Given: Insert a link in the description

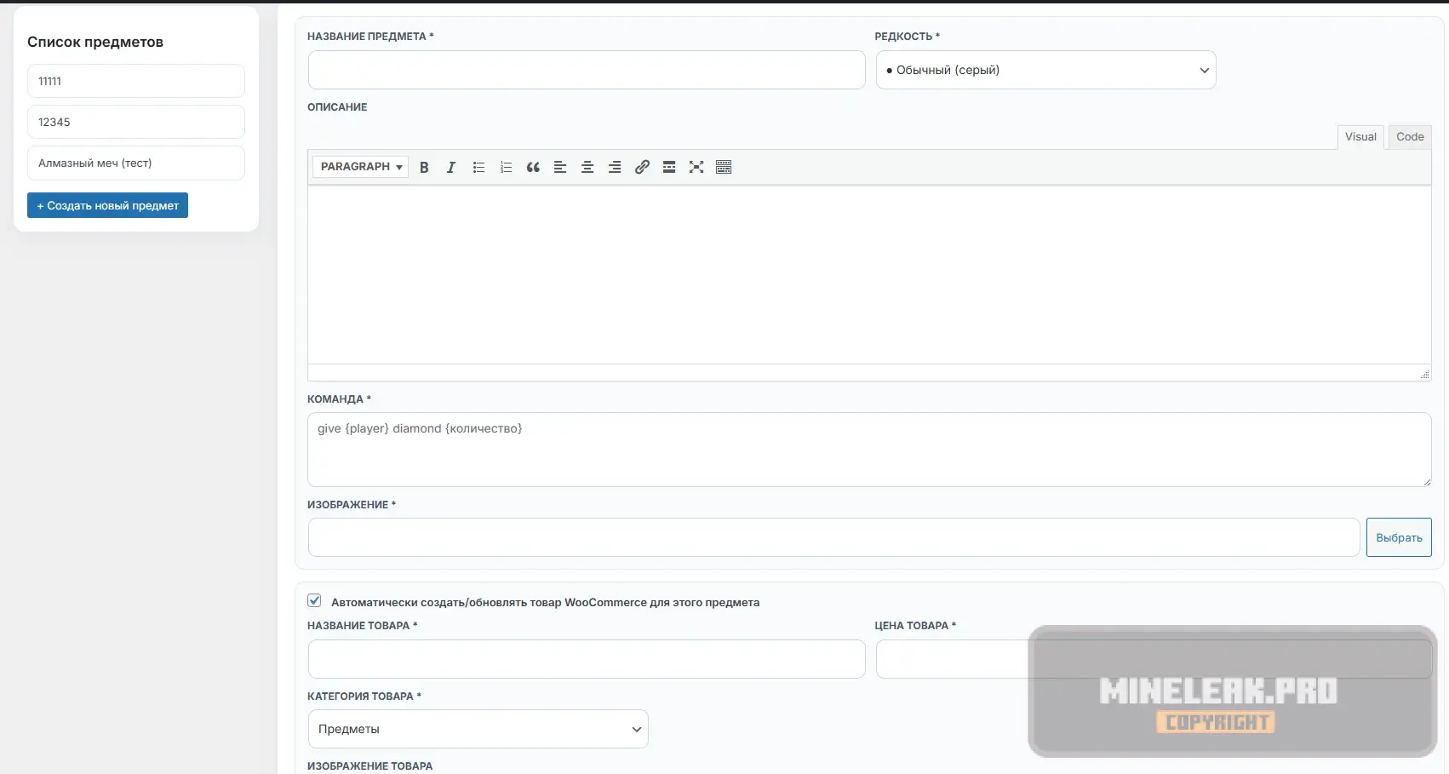Looking at the screenshot, I should [x=642, y=167].
